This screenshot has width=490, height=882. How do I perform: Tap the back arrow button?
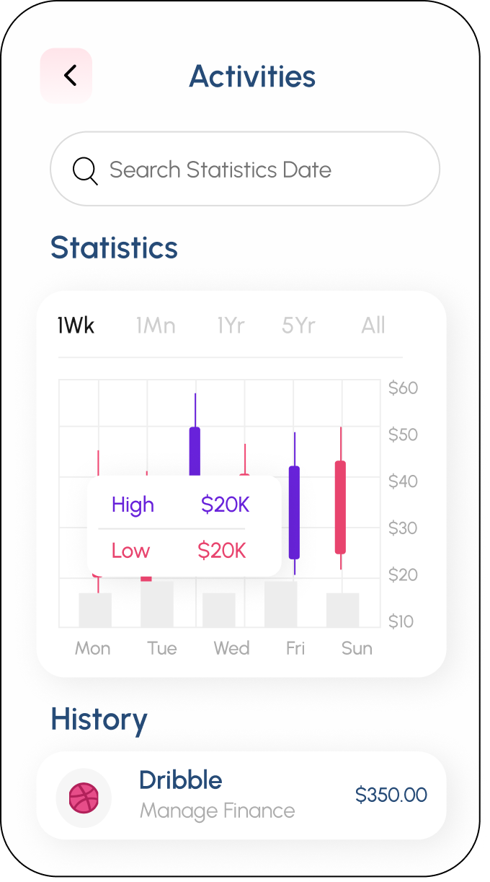pyautogui.click(x=66, y=76)
